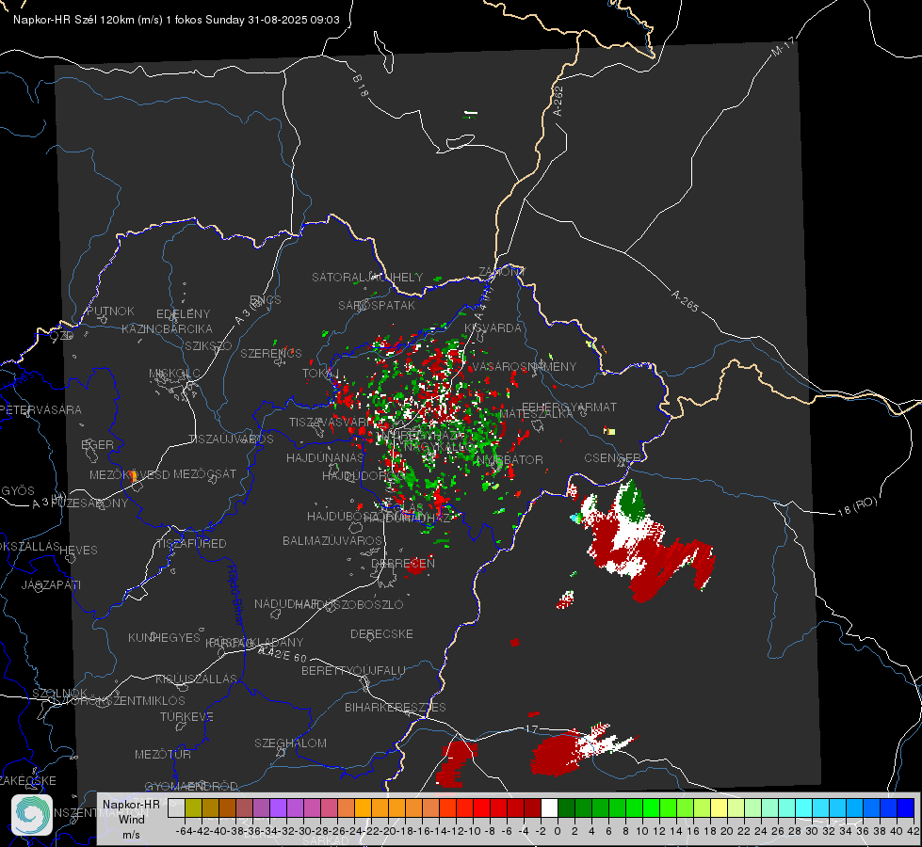922x847 pixels.
Task: Click the HAJDÚNÁNÁS city label
Action: coord(325,458)
